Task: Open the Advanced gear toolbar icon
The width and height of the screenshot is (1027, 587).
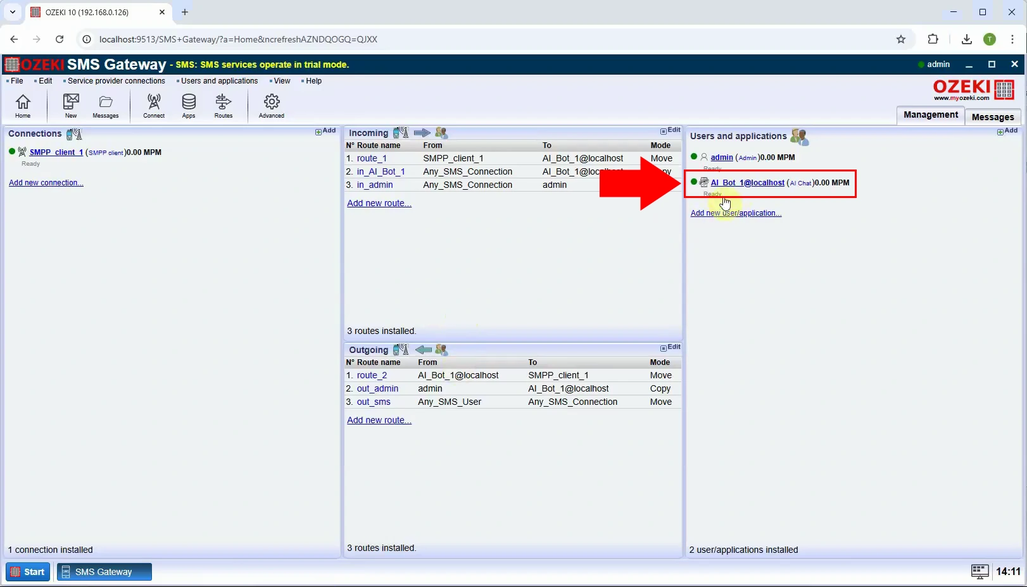Action: pos(272,106)
